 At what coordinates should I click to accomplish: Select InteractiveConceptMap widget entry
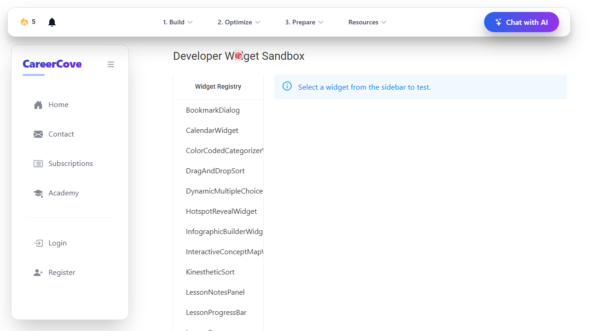(218, 252)
